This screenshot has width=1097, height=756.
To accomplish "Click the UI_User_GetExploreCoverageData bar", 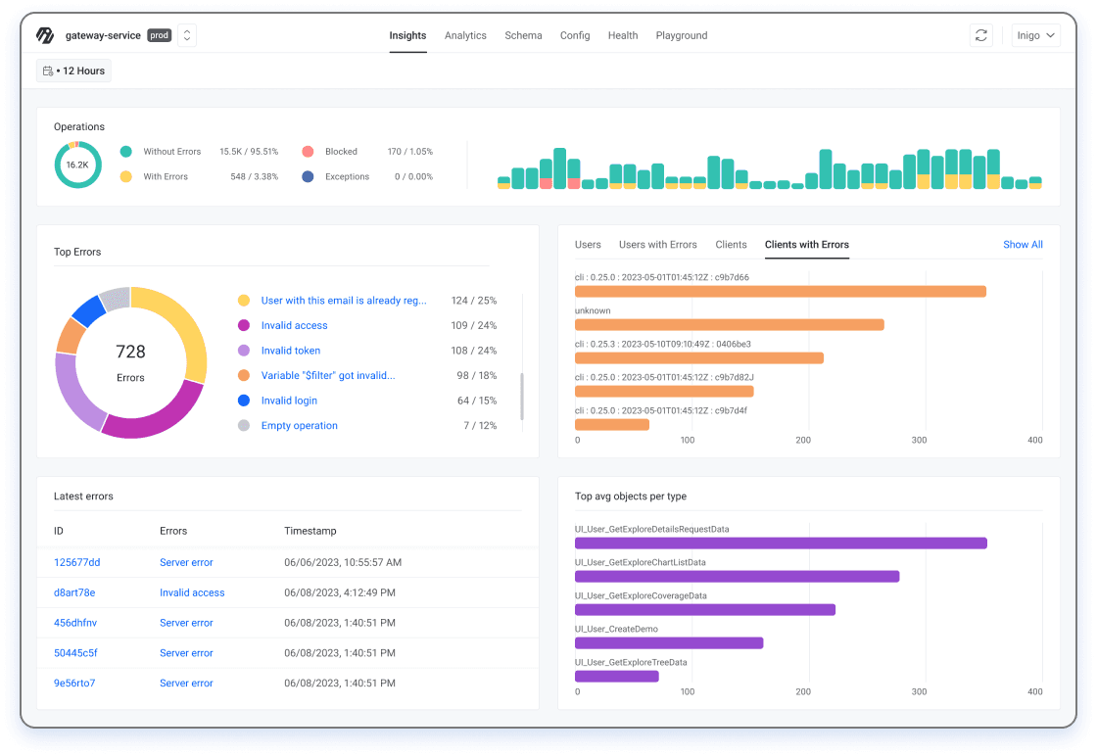I will coord(705,610).
